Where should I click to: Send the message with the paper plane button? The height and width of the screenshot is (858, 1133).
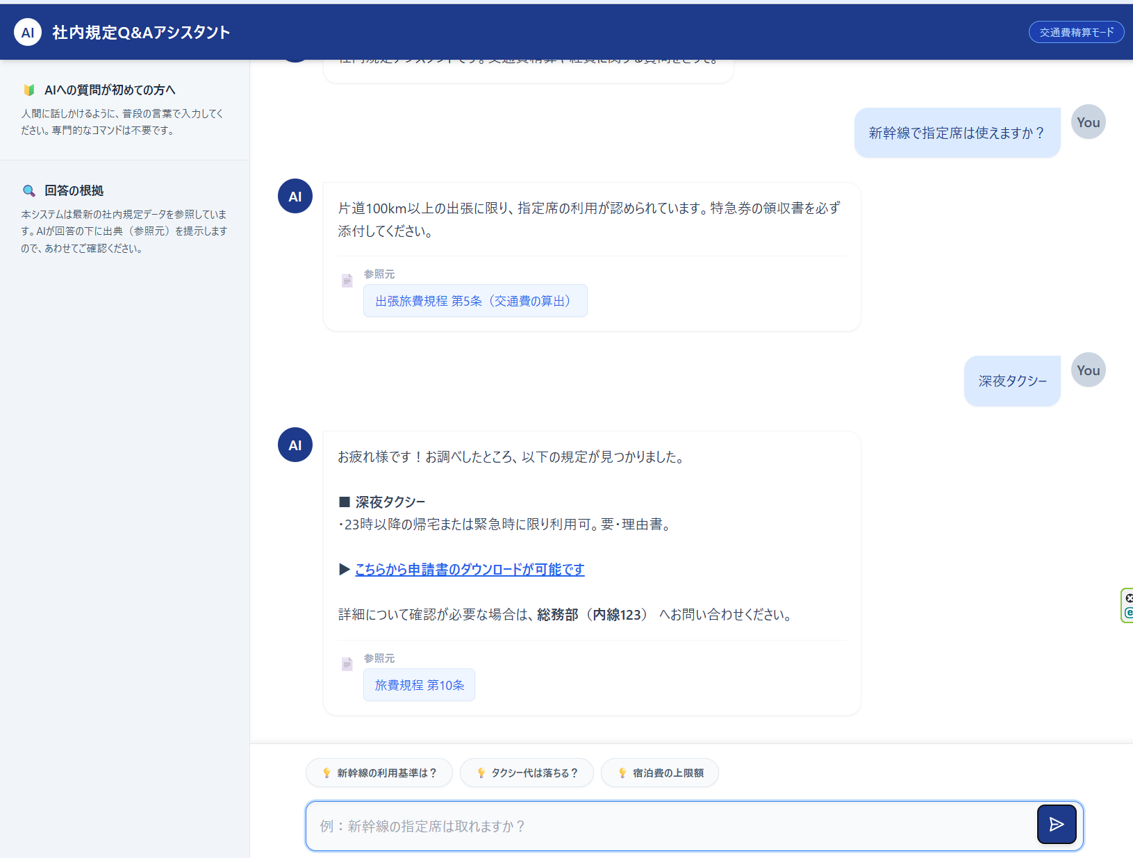(1057, 825)
